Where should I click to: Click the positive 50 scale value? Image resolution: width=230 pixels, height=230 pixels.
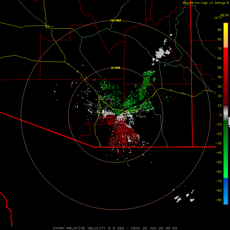pyautogui.click(x=220, y=68)
